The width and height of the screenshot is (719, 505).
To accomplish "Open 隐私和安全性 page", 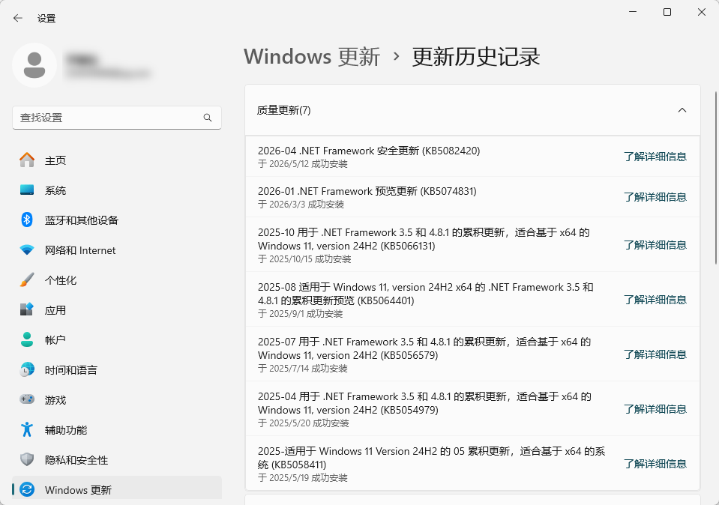I will pos(117,459).
